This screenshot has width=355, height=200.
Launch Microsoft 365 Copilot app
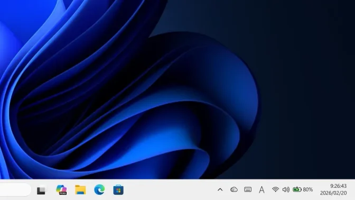(61, 190)
